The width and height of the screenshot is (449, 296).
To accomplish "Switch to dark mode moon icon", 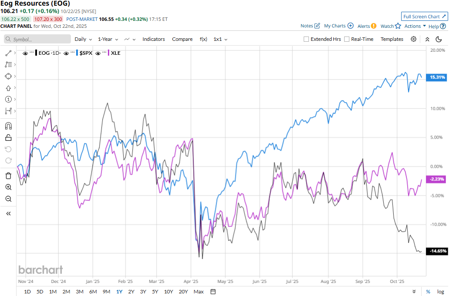I will (439, 39).
